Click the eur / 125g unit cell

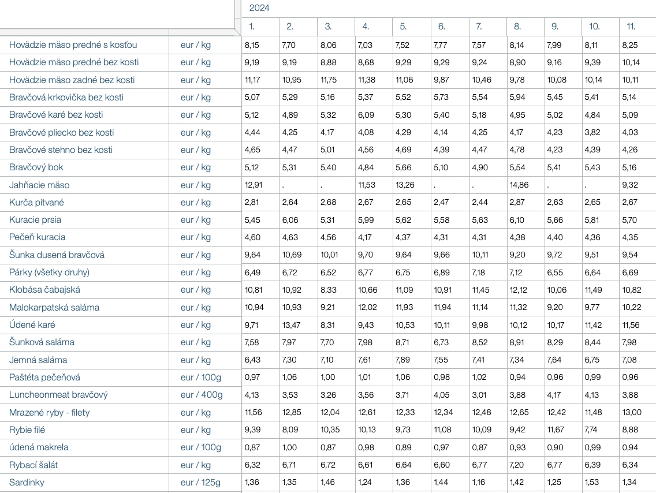tap(200, 483)
